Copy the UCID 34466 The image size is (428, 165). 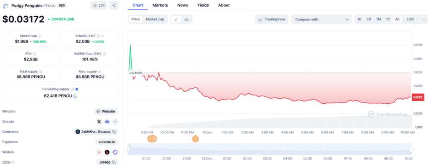(114, 162)
